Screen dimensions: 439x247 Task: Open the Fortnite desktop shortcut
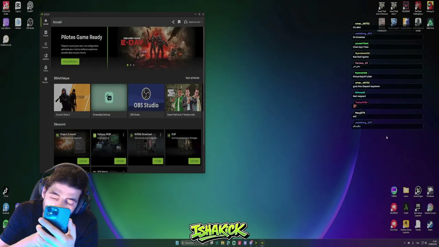[418, 225]
